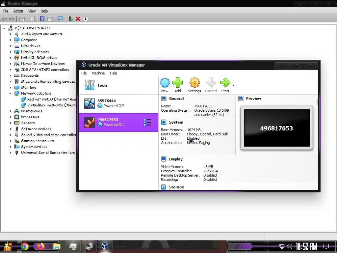Click the Storage section header link
This screenshot has height=253, width=337.
[176, 187]
